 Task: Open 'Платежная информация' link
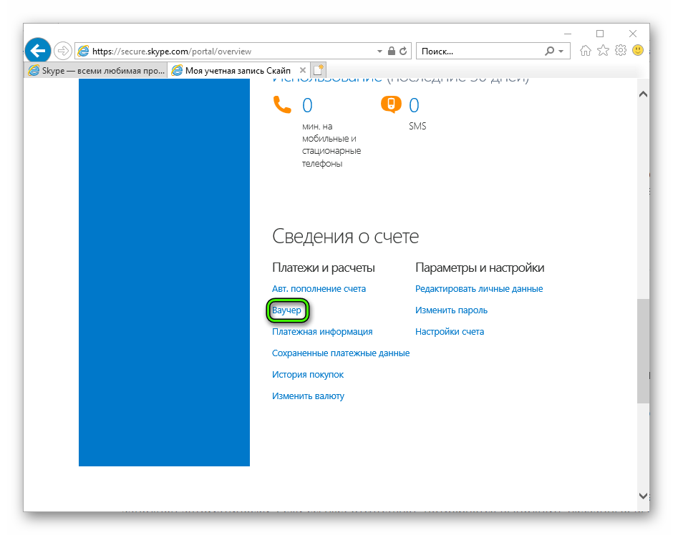322,332
